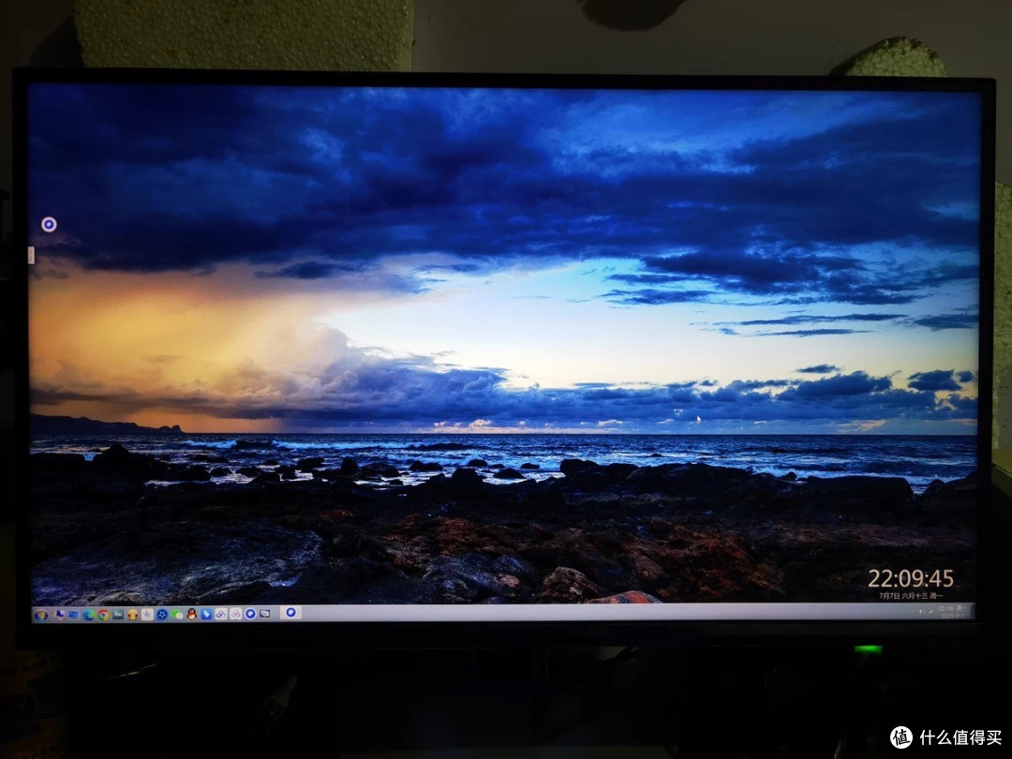Click the 22:09:45 desktop clock widget
The image size is (1012, 759).
click(910, 578)
